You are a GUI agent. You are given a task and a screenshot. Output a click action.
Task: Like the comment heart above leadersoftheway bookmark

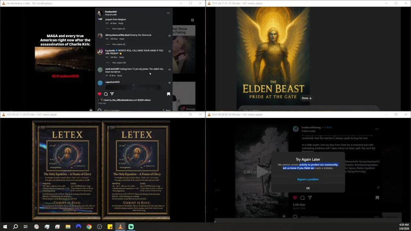(x=378, y=188)
